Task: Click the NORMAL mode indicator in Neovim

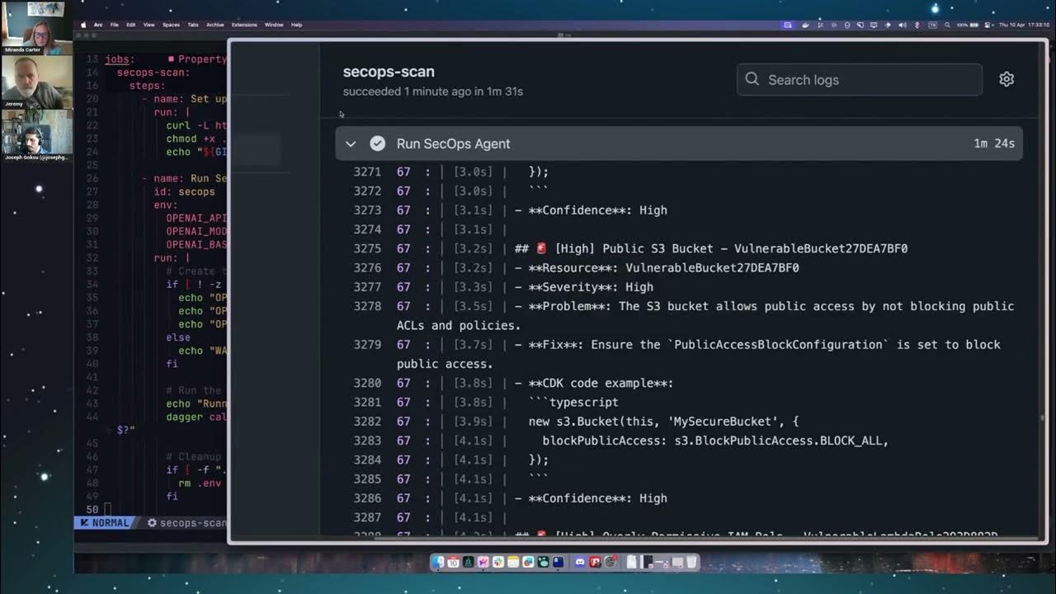Action: click(x=107, y=522)
